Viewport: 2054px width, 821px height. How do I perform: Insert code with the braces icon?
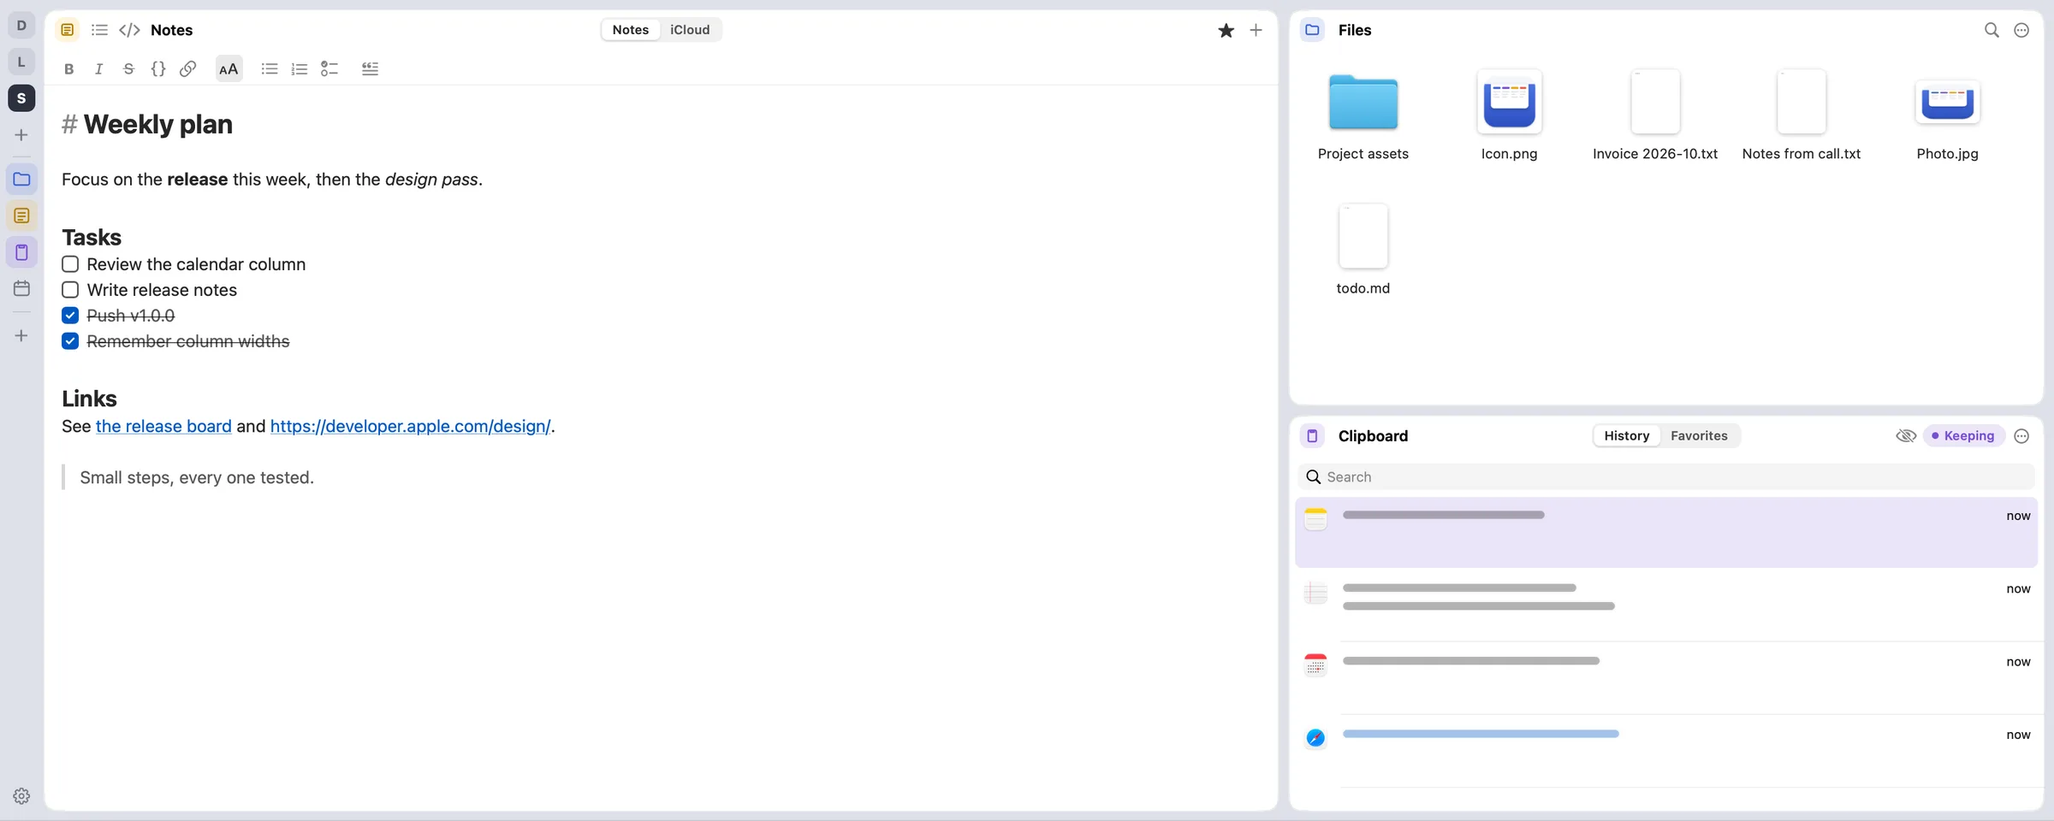[x=158, y=69]
